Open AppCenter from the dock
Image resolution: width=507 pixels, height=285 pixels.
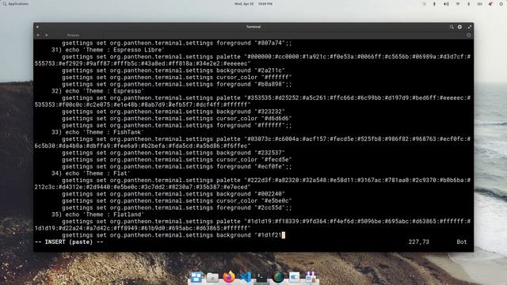tap(311, 277)
